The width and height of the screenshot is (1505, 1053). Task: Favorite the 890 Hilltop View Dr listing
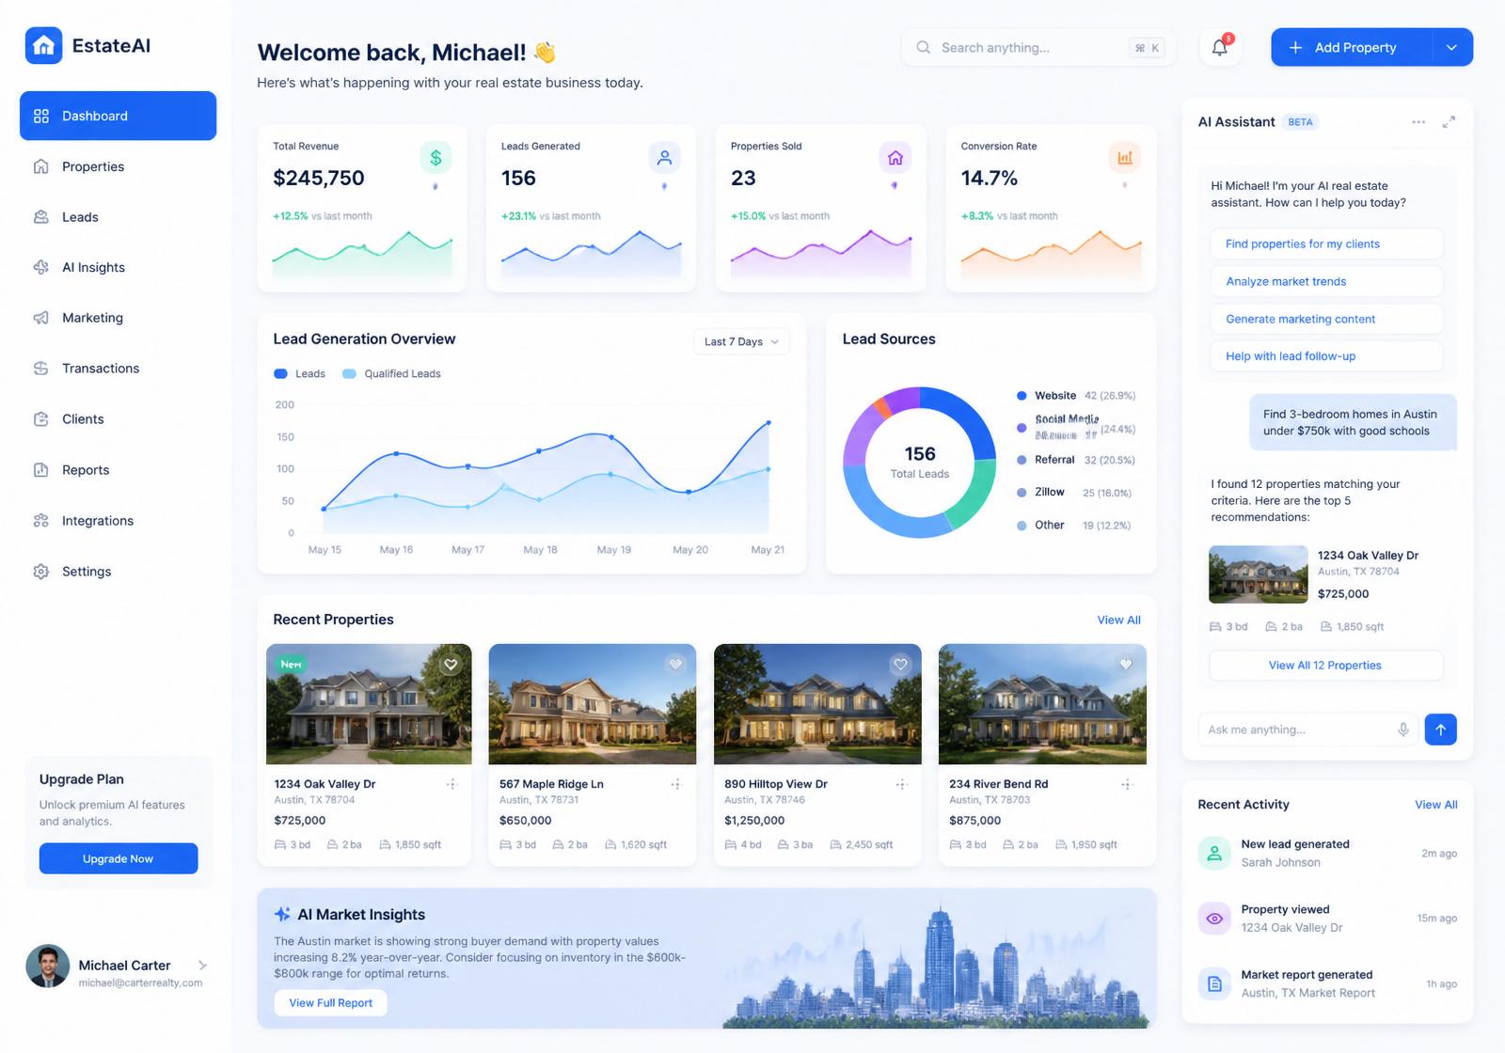click(900, 665)
